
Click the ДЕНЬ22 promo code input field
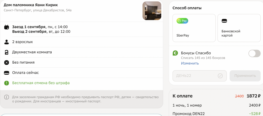pyautogui.click(x=200, y=76)
